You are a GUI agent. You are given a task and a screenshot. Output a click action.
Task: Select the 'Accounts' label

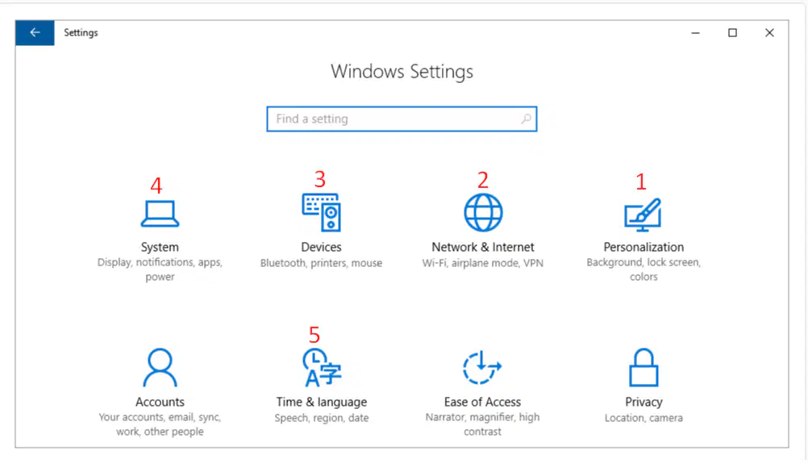(160, 402)
